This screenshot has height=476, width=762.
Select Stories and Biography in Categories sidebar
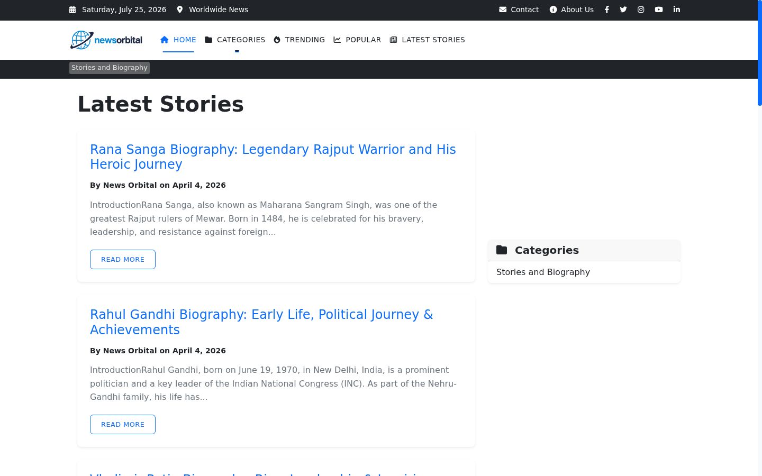pos(543,272)
